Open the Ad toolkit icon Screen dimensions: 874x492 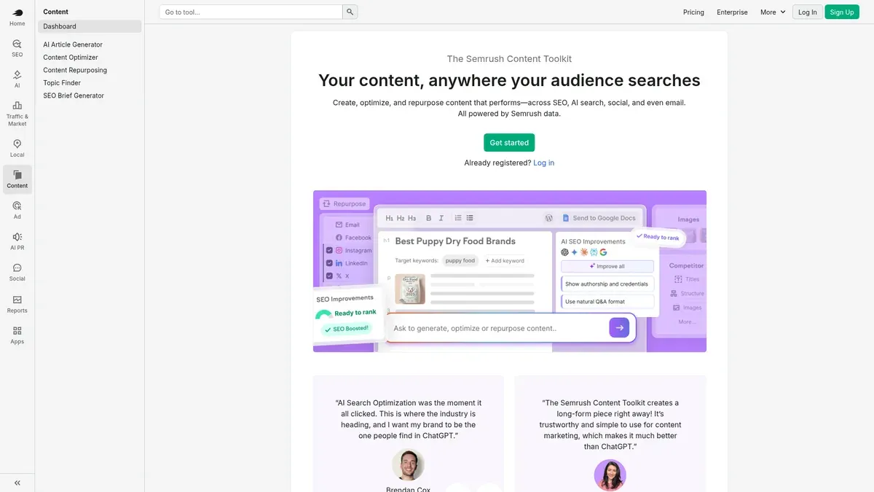[x=17, y=210]
